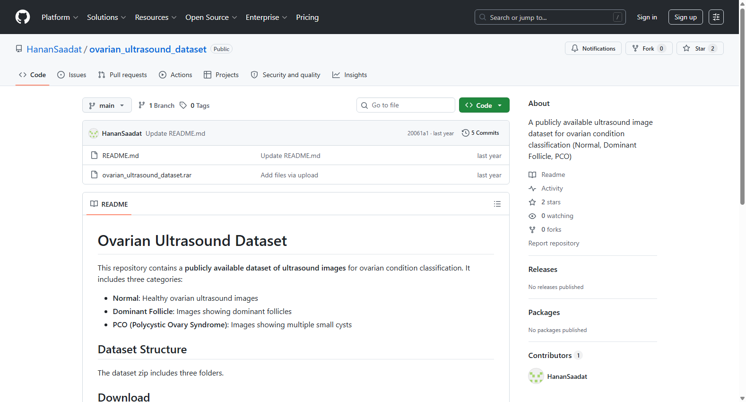Open the Readme link in About
This screenshot has height=402, width=746.
547,175
